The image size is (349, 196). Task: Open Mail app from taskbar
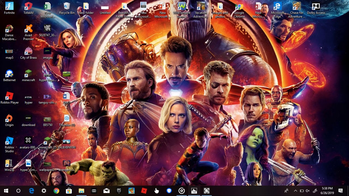107,191
